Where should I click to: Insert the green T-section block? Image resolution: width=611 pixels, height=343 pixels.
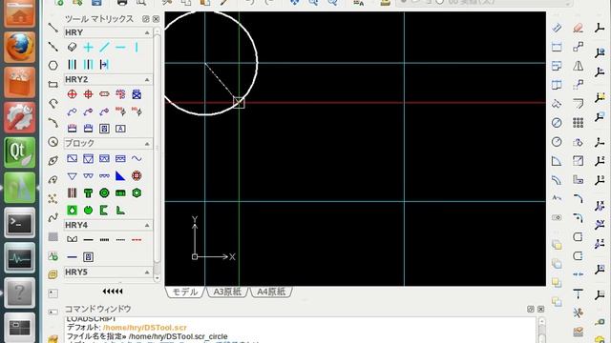[x=89, y=192]
